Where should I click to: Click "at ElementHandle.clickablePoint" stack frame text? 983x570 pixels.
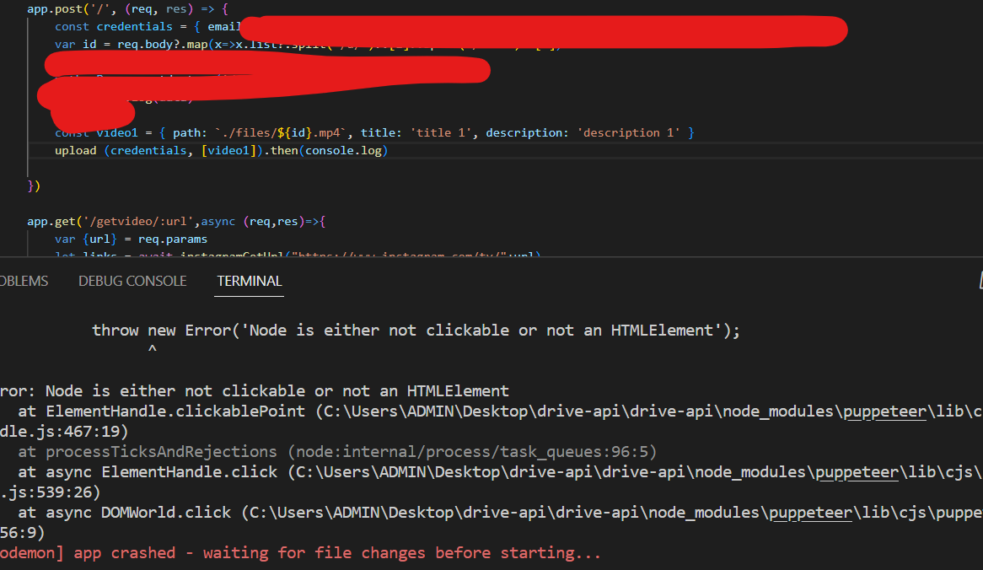click(161, 411)
